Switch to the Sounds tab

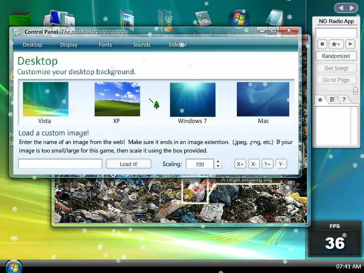point(141,45)
